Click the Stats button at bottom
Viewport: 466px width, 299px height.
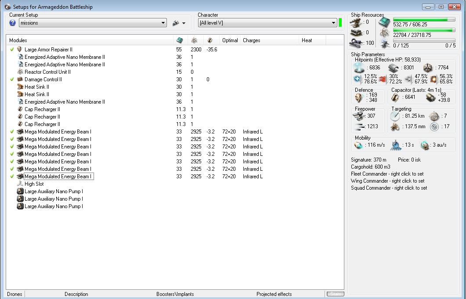tap(335, 294)
